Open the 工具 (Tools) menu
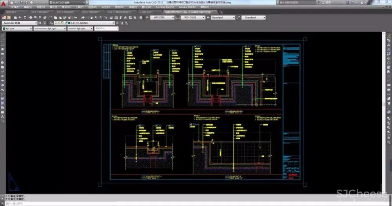This screenshot has height=206, width=392. 79,7
